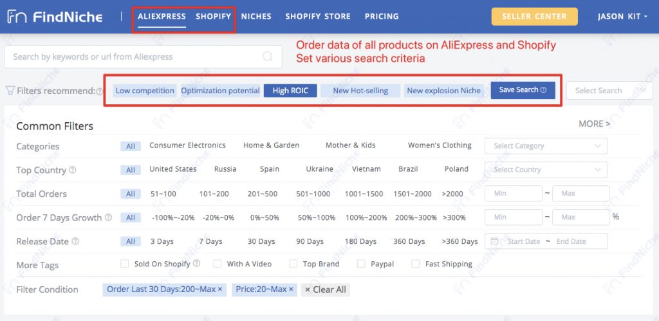Viewport: 659px width, 321px height.
Task: Apply the Optimization potential filter
Action: point(220,91)
